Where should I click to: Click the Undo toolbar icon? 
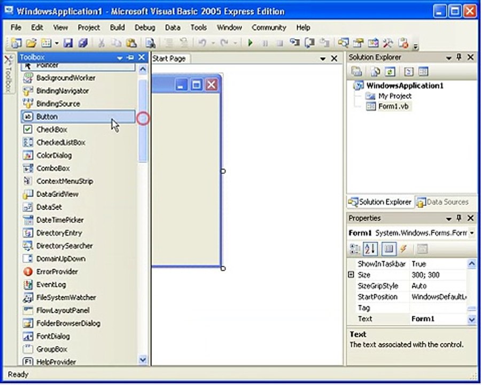202,43
